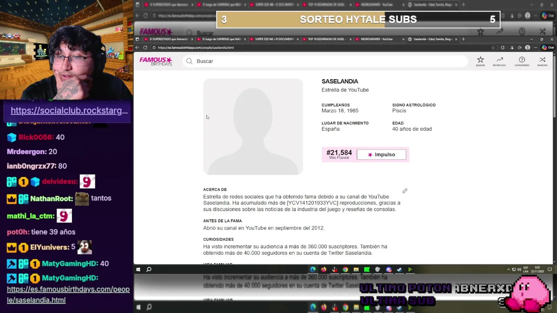Click the browser back arrow
This screenshot has width=557, height=313.
137,47
